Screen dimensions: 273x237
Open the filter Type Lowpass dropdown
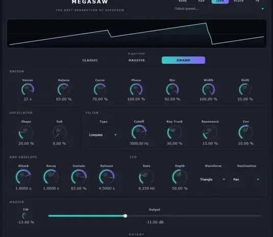coord(103,135)
